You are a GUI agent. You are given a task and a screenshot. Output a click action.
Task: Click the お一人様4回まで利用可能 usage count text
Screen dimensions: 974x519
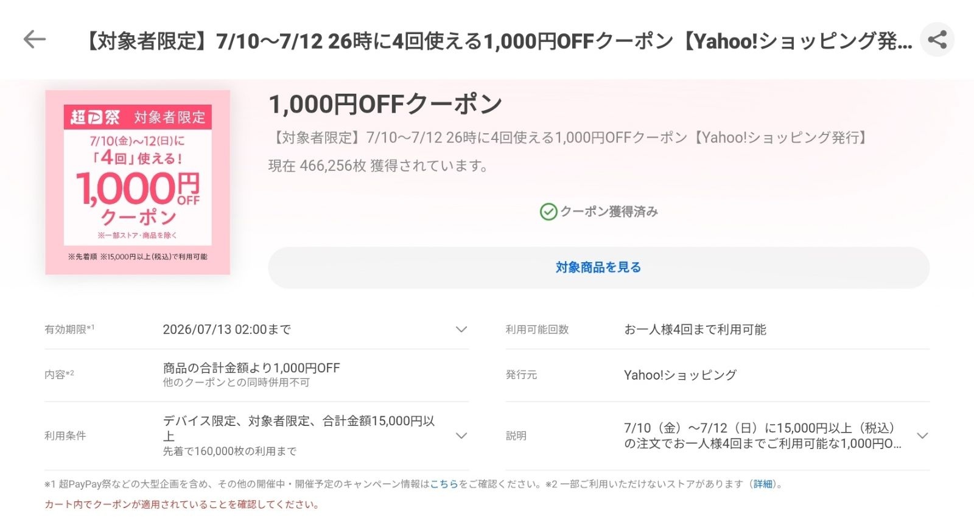click(695, 329)
